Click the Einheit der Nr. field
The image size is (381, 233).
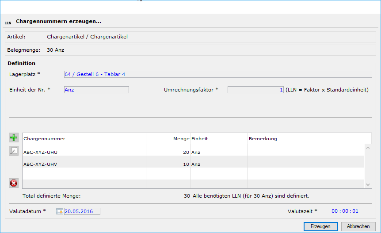click(x=96, y=90)
